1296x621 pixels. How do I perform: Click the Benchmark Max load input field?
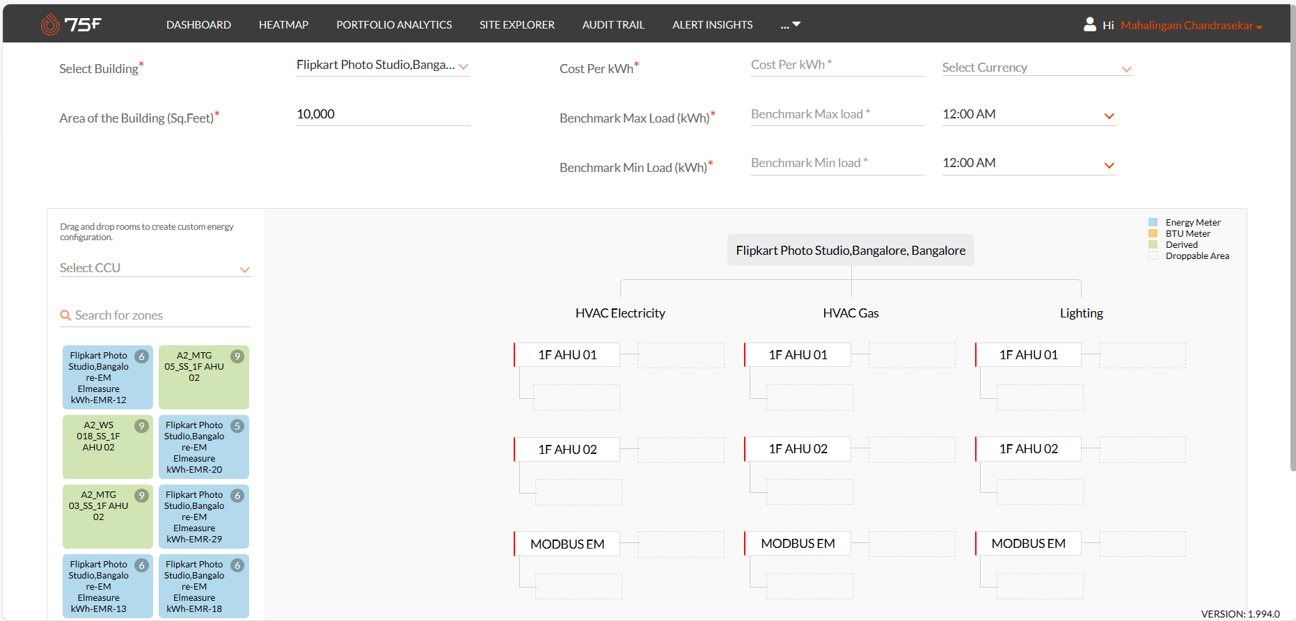pos(838,115)
